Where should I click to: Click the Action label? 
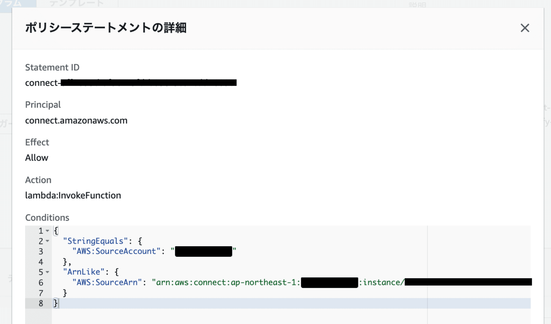(x=38, y=180)
